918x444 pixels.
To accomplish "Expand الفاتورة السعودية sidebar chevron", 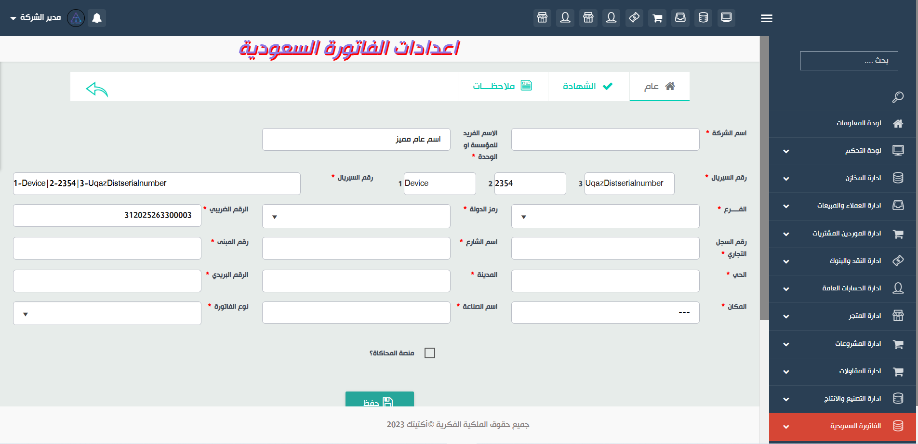I will click(786, 427).
